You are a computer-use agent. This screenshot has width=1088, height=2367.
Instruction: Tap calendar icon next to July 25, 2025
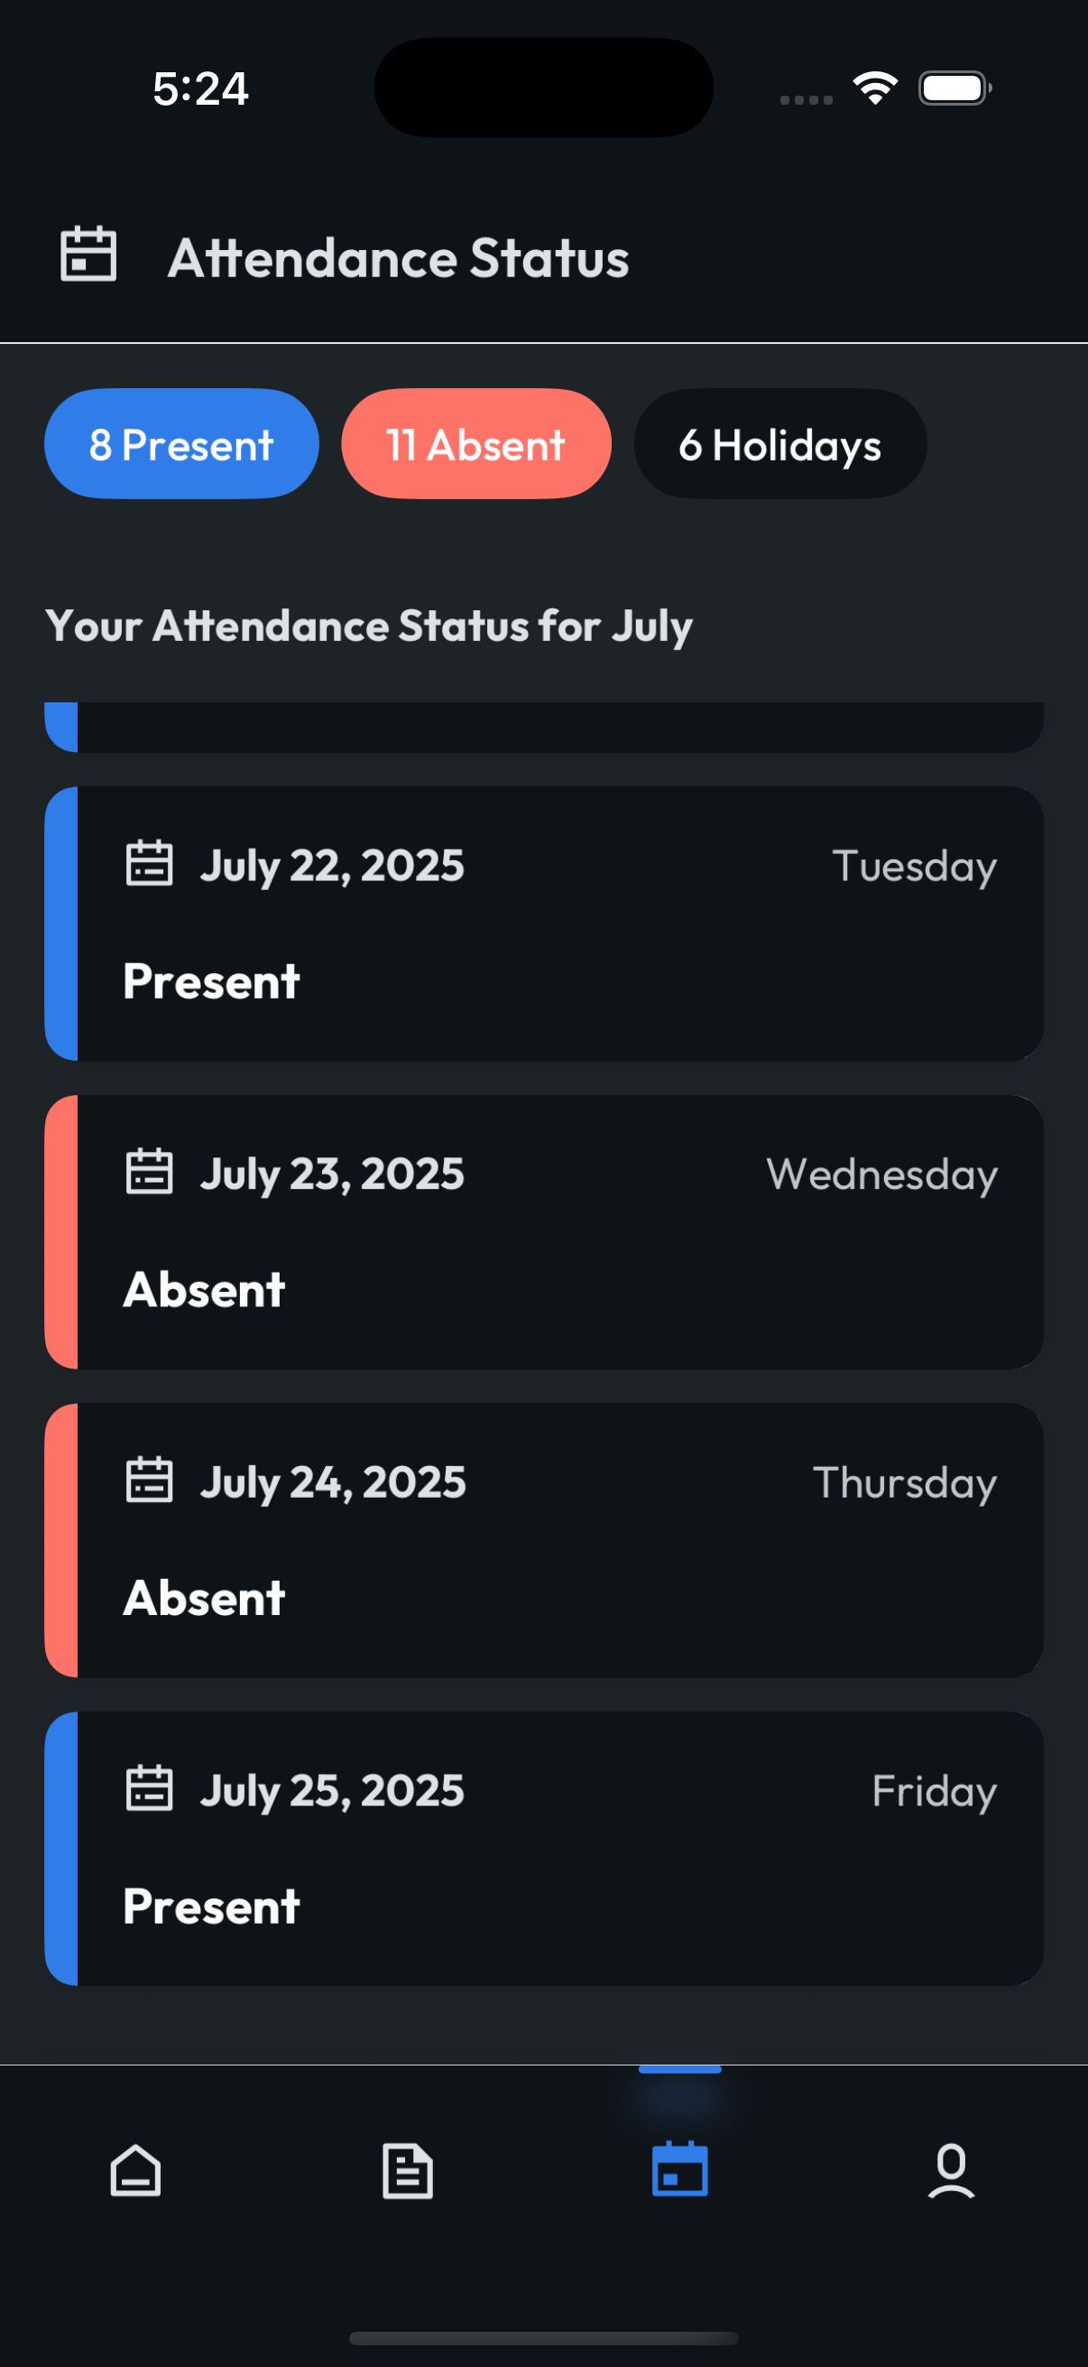149,1789
